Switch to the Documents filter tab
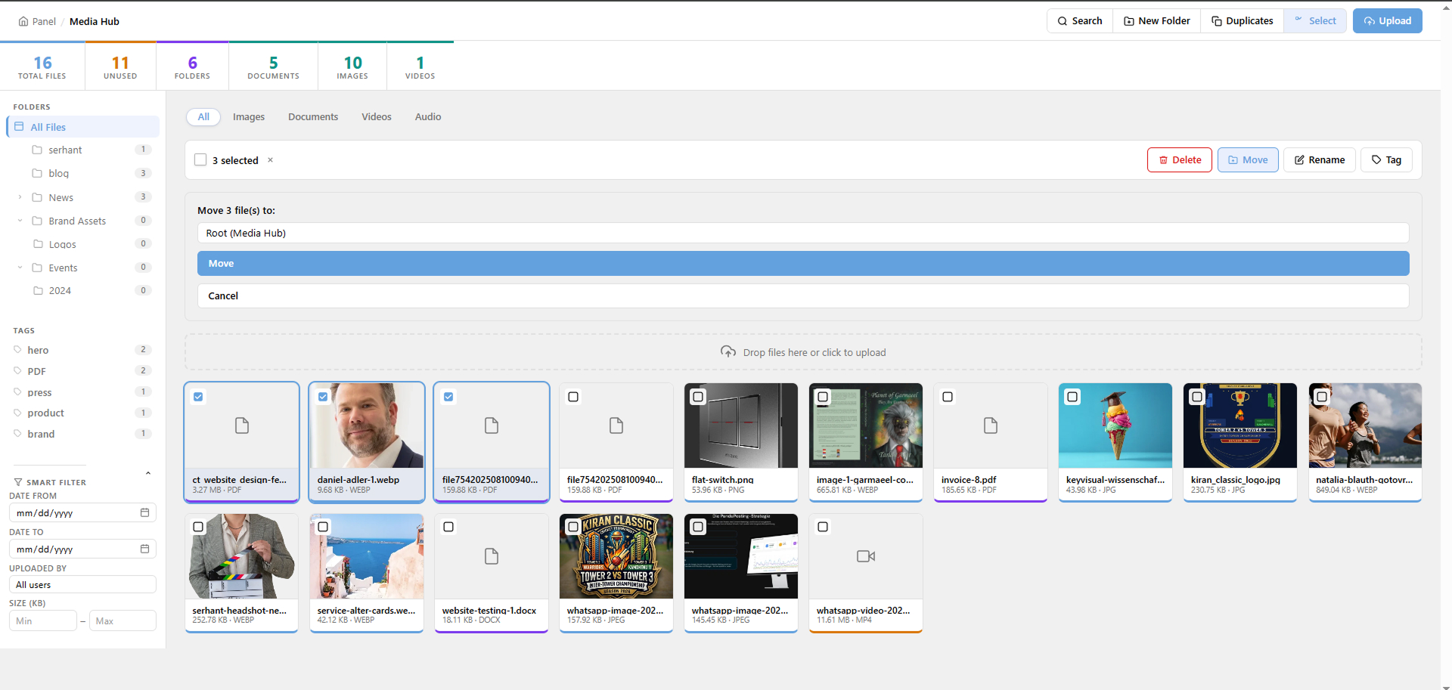Screen dimensions: 1452x690 click(x=313, y=117)
